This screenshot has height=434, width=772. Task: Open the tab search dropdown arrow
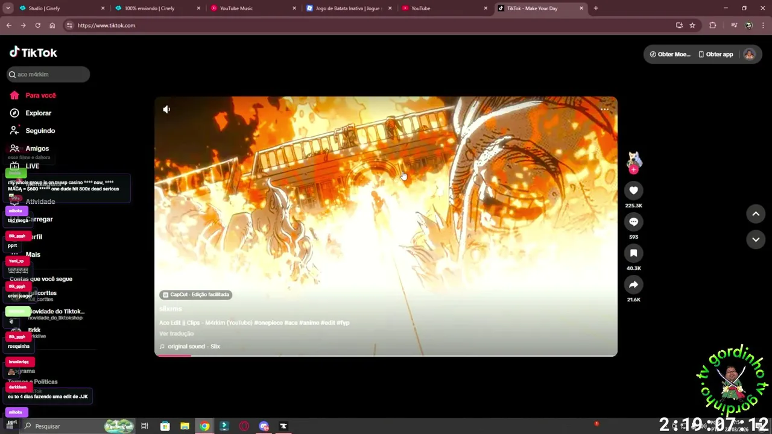(x=8, y=8)
